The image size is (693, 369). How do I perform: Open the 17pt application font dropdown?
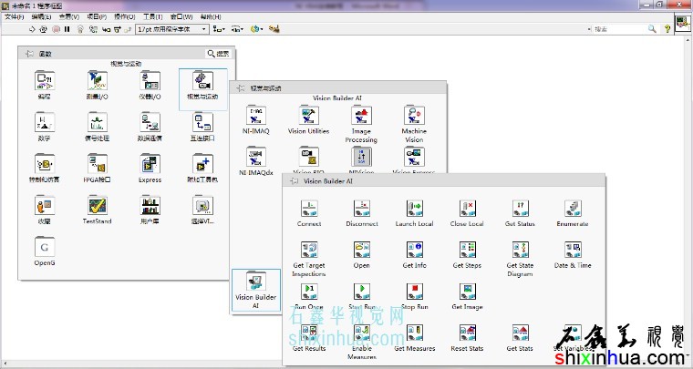point(172,29)
